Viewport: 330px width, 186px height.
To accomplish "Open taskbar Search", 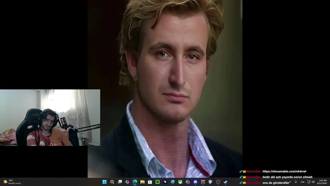I will pos(112,182).
